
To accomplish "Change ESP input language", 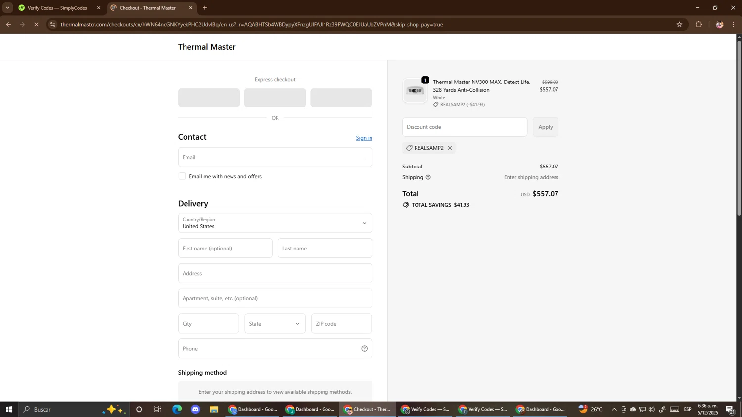I will (688, 409).
